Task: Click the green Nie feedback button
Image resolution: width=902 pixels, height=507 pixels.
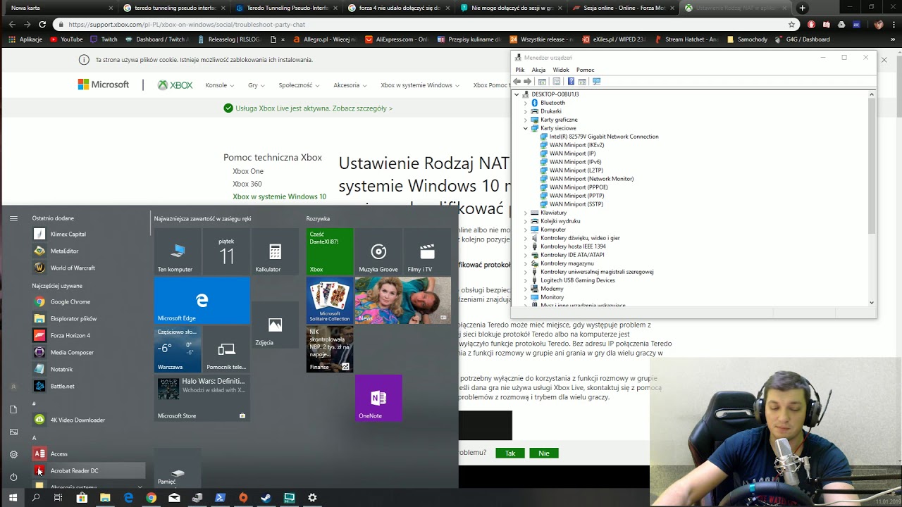Action: click(544, 453)
